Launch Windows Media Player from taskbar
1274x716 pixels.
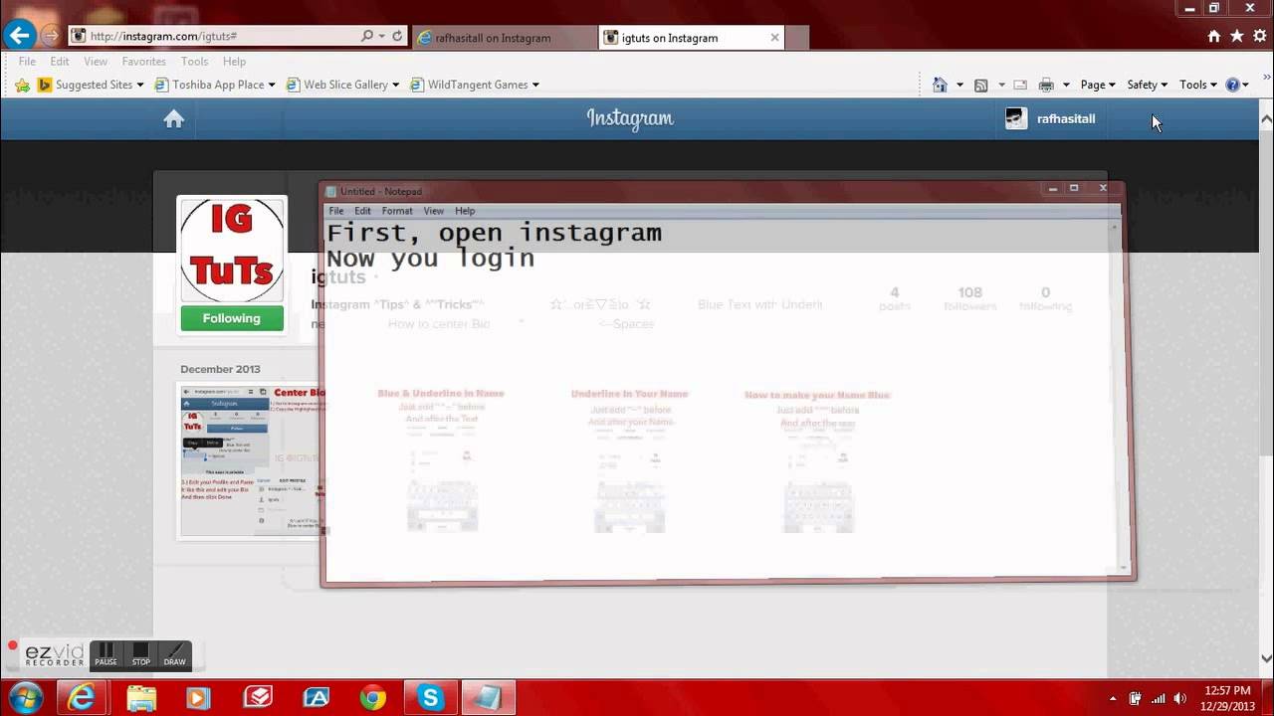coord(198,698)
